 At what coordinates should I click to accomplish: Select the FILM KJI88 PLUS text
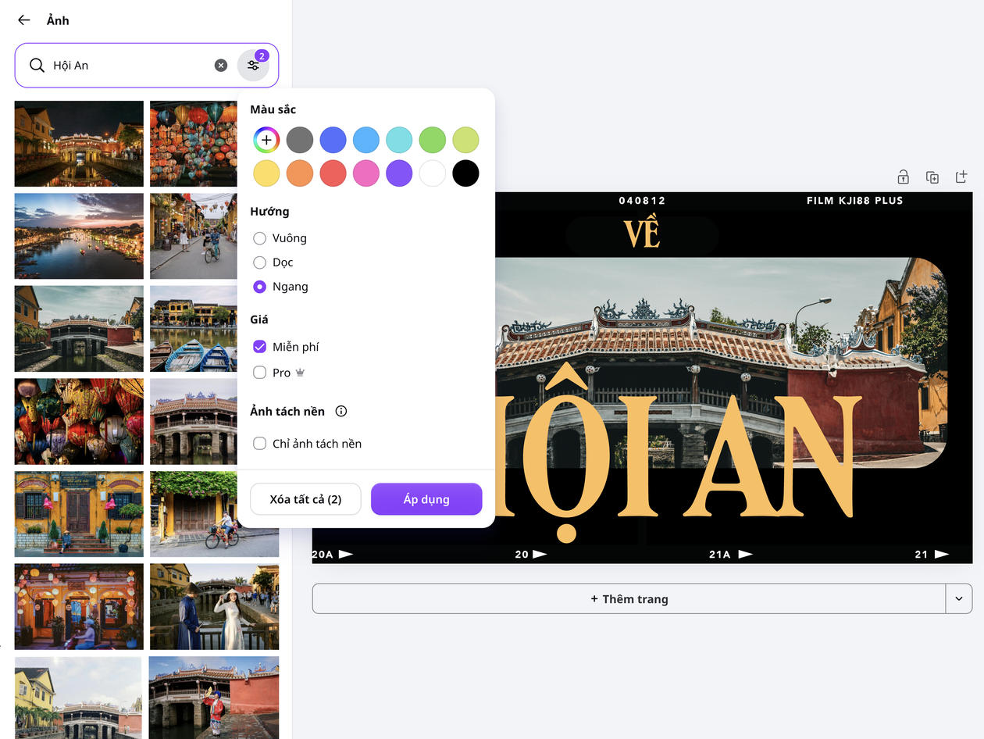coord(854,201)
